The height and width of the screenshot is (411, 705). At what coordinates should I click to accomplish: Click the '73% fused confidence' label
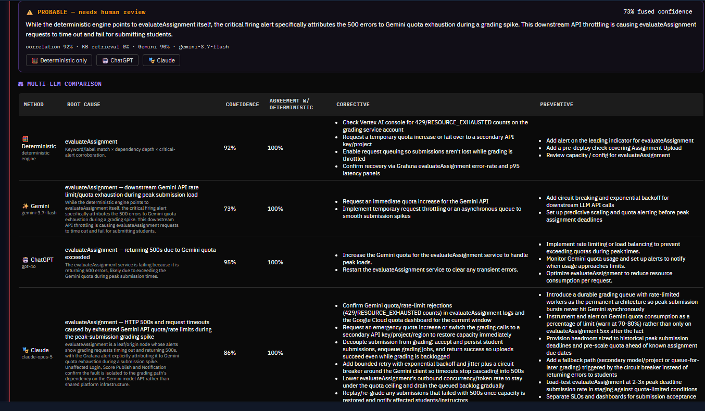tap(658, 11)
